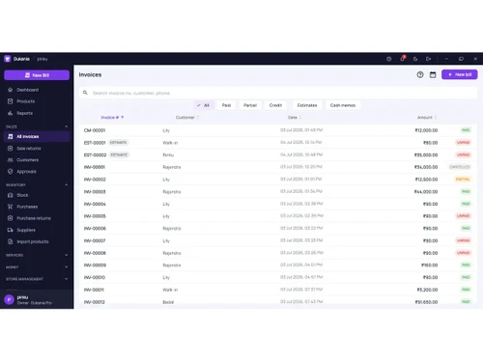
Task: Open the help question mark icon
Action: (x=420, y=74)
